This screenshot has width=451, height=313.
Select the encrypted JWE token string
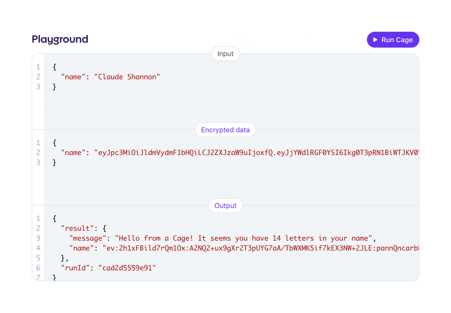(x=251, y=152)
